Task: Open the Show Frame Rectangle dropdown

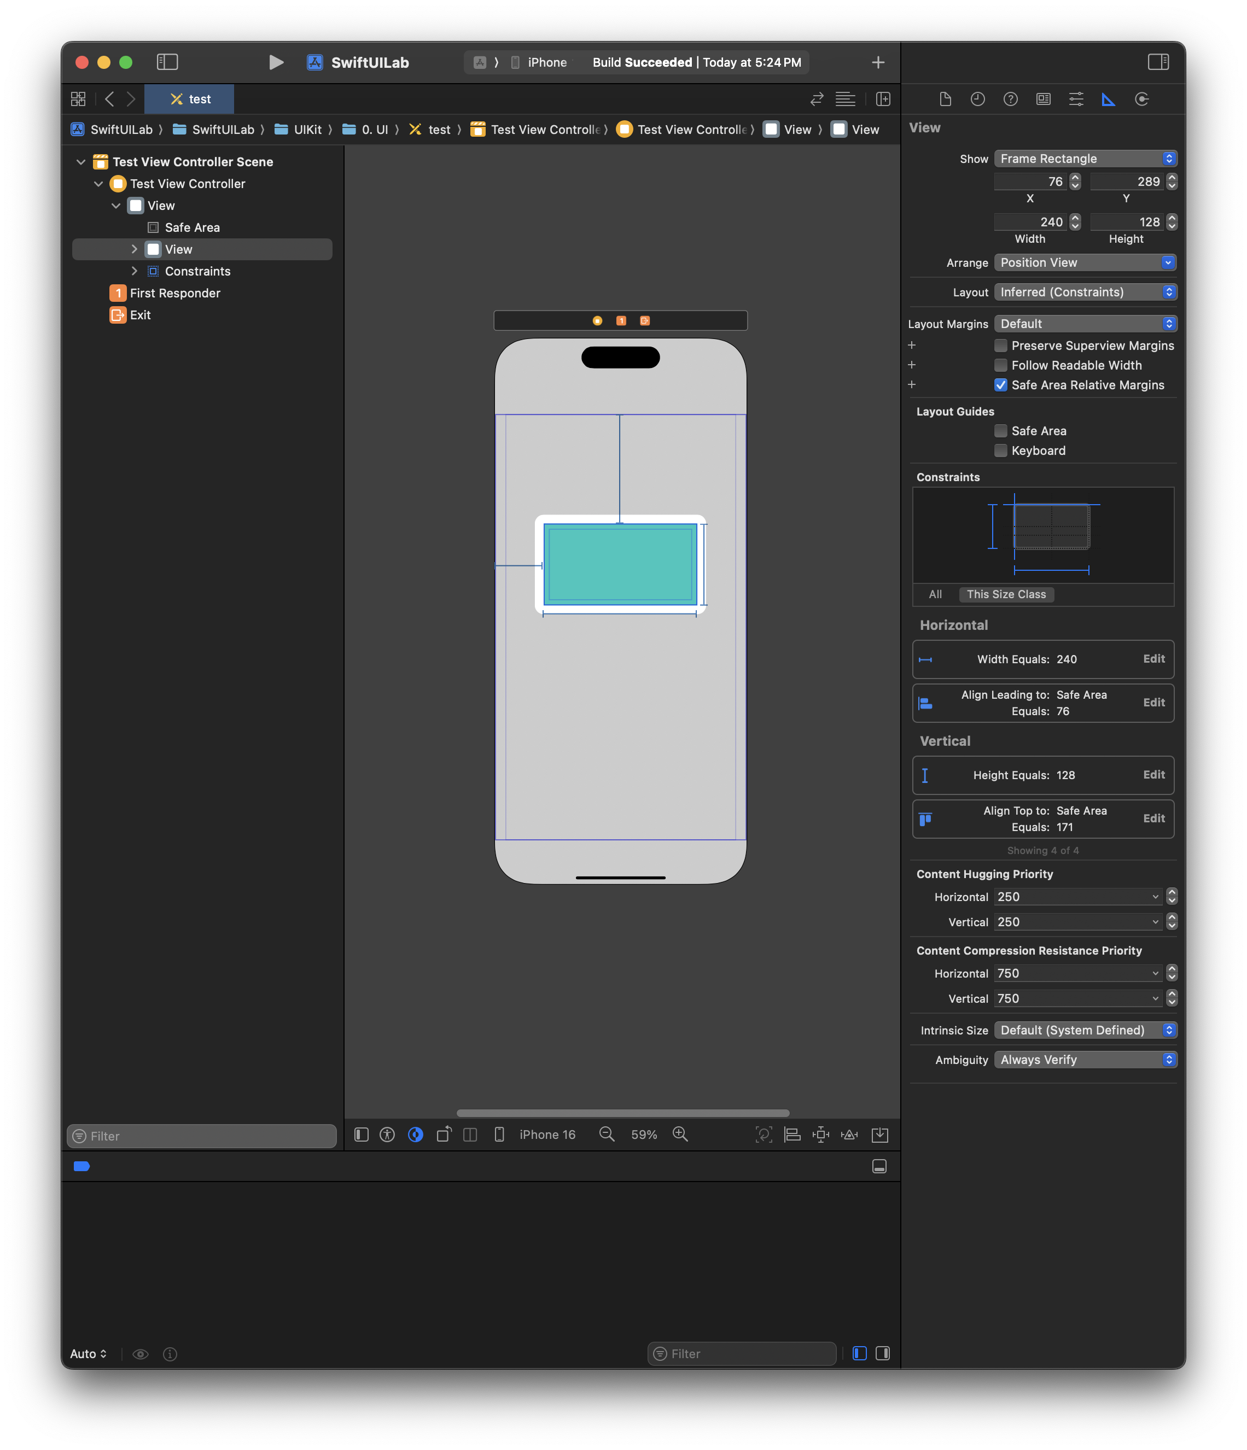Action: tap(1085, 158)
